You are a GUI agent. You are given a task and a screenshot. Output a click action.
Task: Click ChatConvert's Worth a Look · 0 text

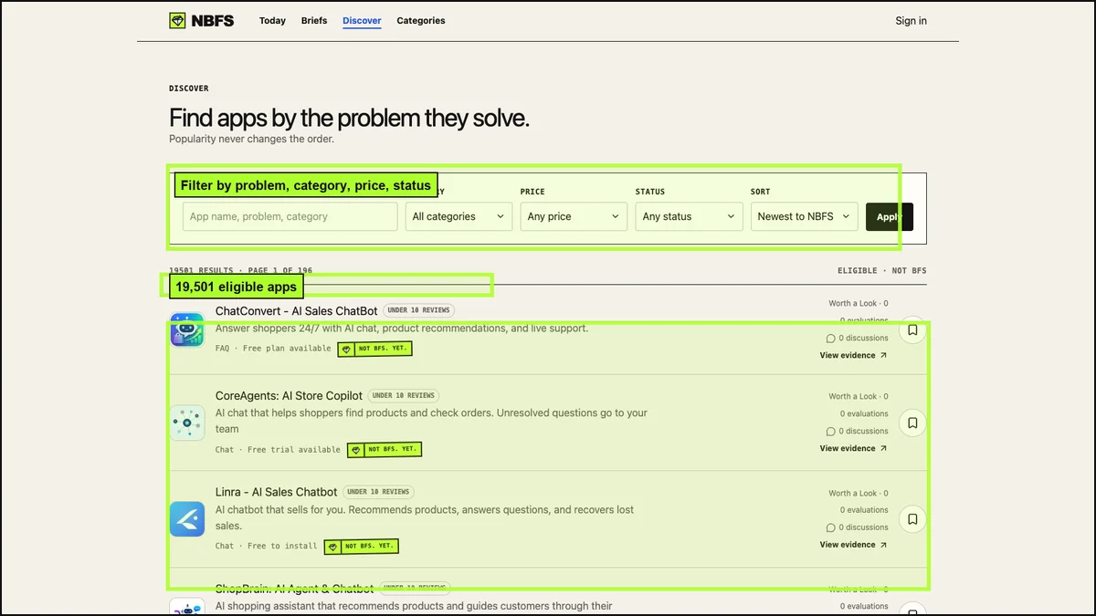click(859, 304)
